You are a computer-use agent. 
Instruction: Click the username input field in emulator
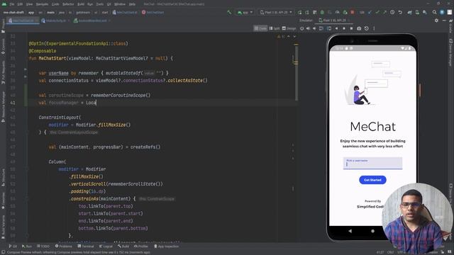(372, 163)
